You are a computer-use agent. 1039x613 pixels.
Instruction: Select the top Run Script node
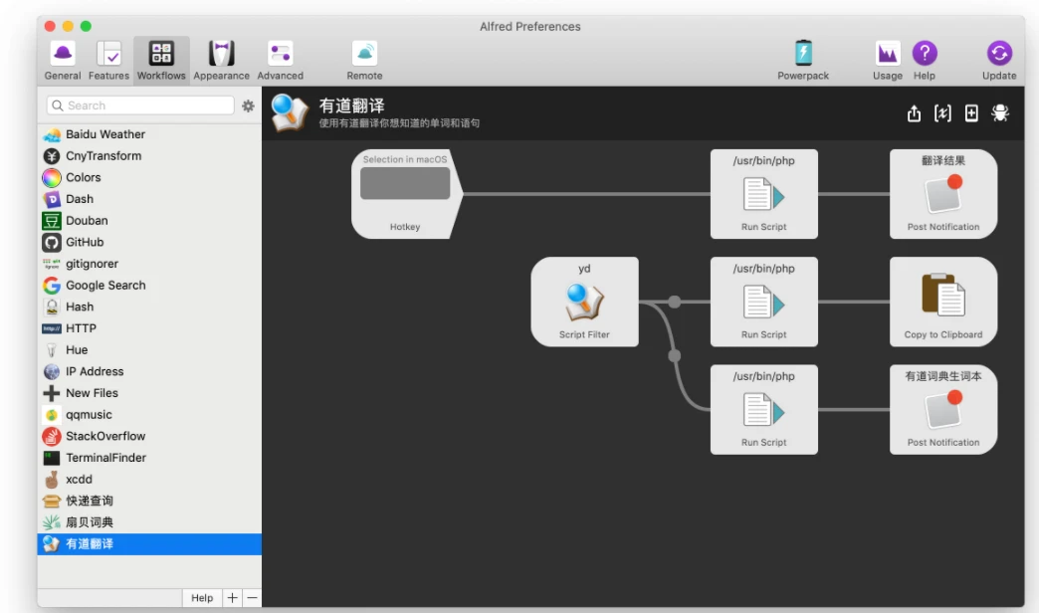coord(764,194)
